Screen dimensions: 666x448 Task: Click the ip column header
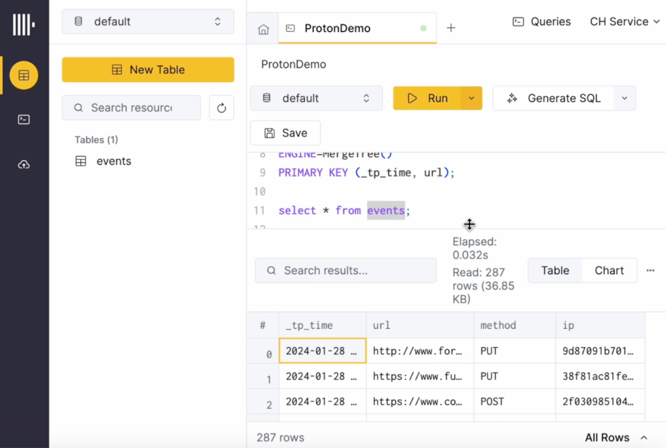click(601, 325)
